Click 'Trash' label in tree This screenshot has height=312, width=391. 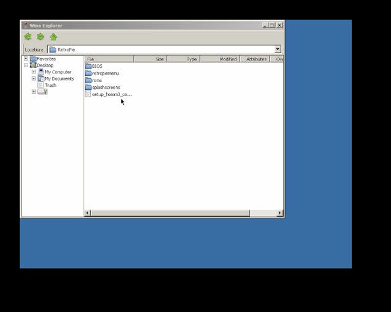pos(51,85)
